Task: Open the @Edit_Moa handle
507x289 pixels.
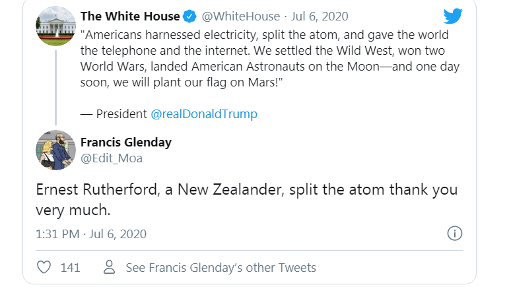Action: [x=111, y=158]
